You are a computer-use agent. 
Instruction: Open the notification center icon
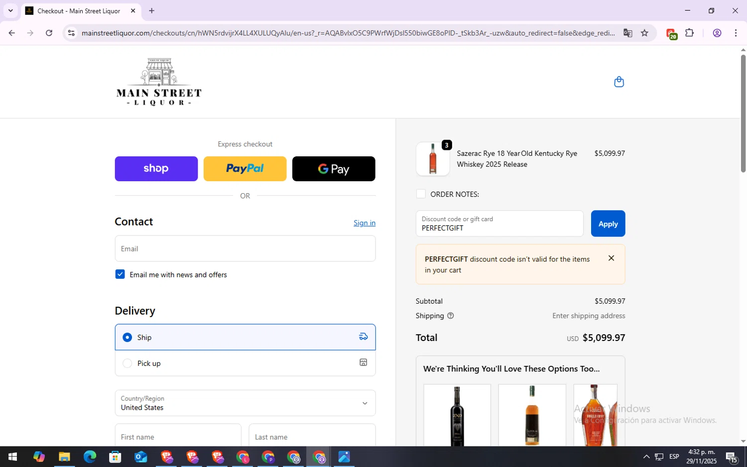click(x=732, y=457)
